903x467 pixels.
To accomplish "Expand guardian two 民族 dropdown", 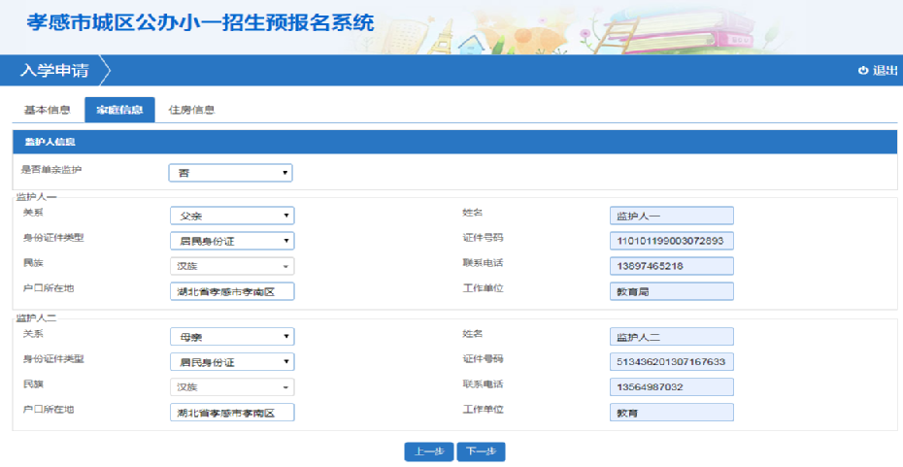I will coord(231,387).
